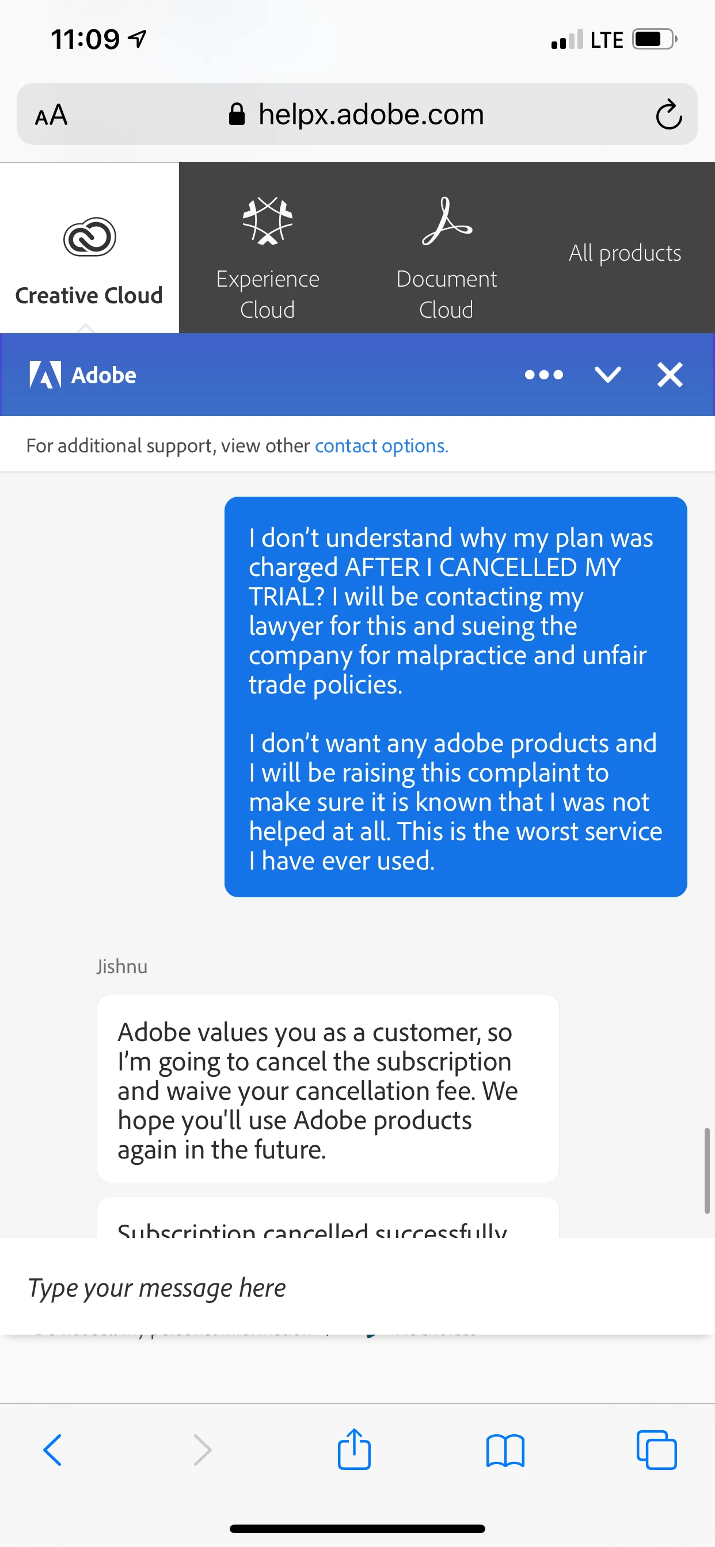Viewport: 715px width, 1547px height.
Task: Minimize chat with the down chevron
Action: (x=607, y=375)
